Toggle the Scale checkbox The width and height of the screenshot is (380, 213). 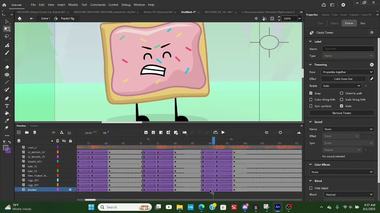[341, 106]
